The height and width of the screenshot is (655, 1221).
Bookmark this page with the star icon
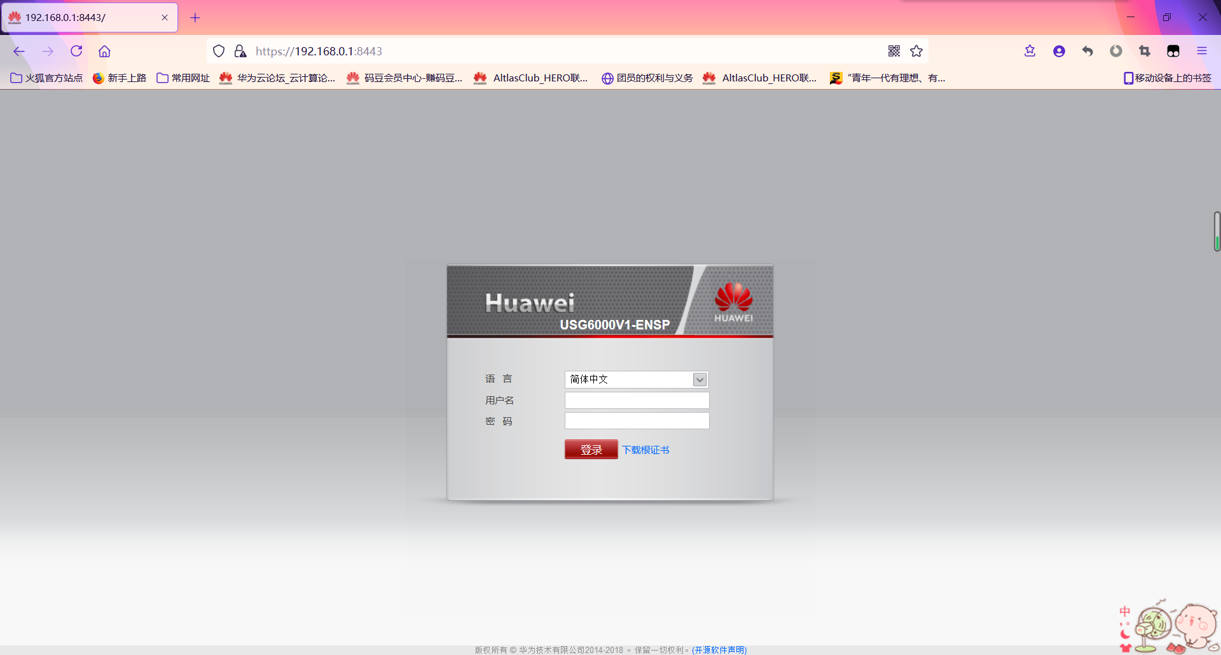[x=916, y=52]
